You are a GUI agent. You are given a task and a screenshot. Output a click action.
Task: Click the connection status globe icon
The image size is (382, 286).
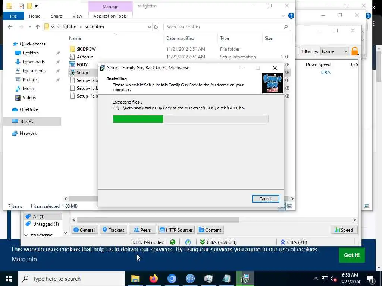pos(173,242)
